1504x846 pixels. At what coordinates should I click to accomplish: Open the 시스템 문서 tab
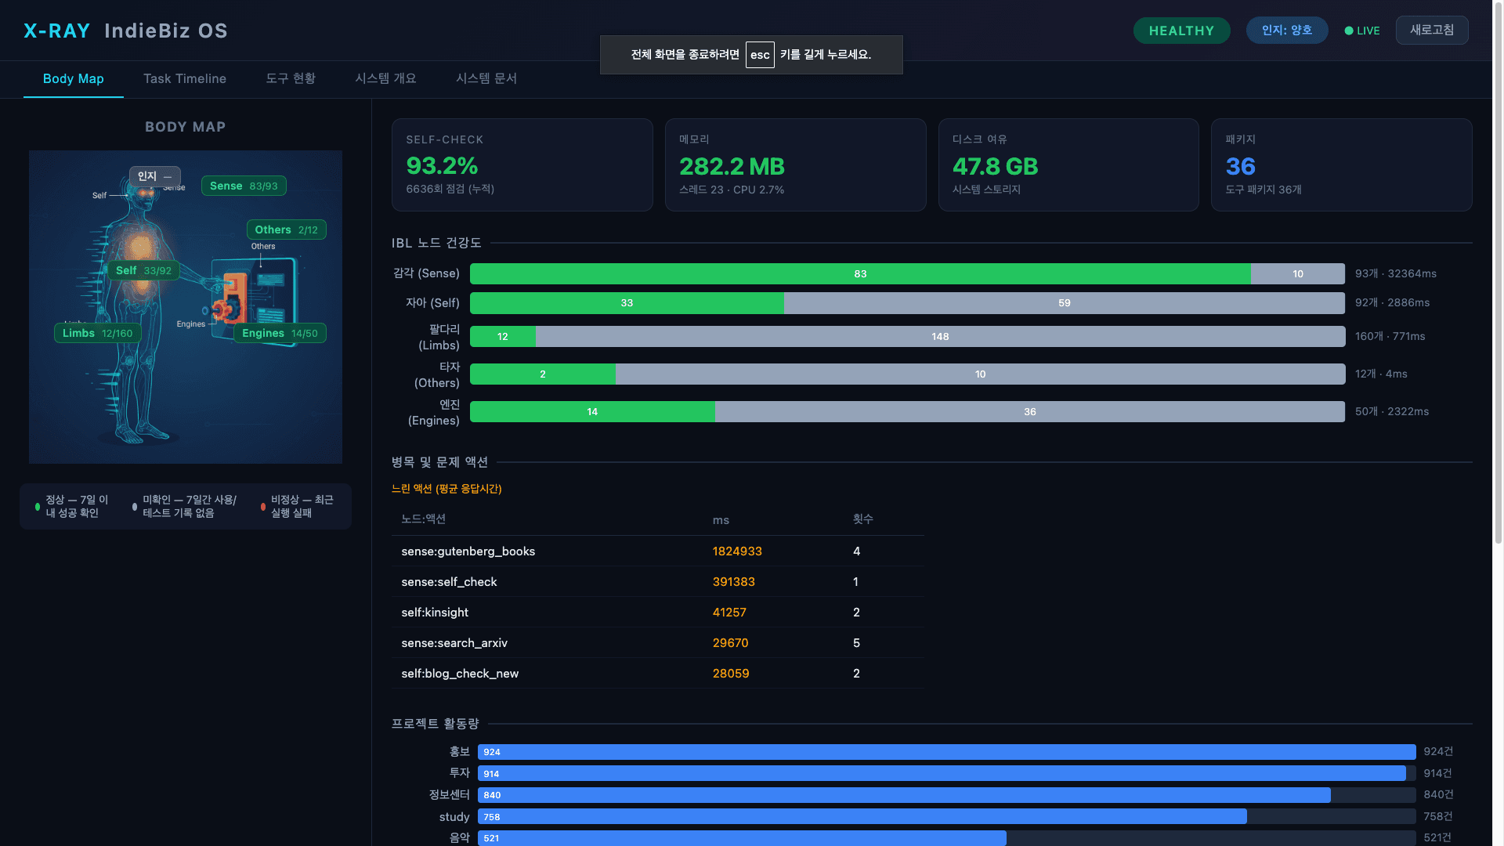486,78
